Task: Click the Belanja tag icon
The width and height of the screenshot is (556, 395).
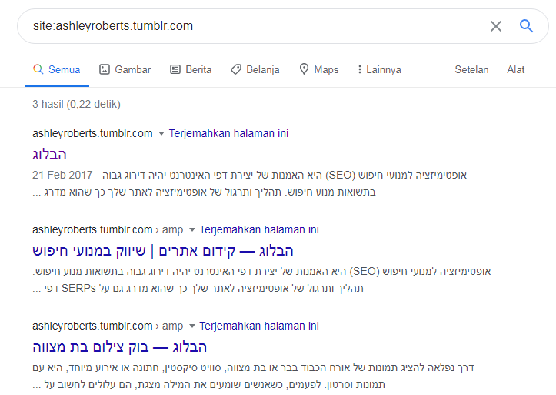Action: click(236, 69)
